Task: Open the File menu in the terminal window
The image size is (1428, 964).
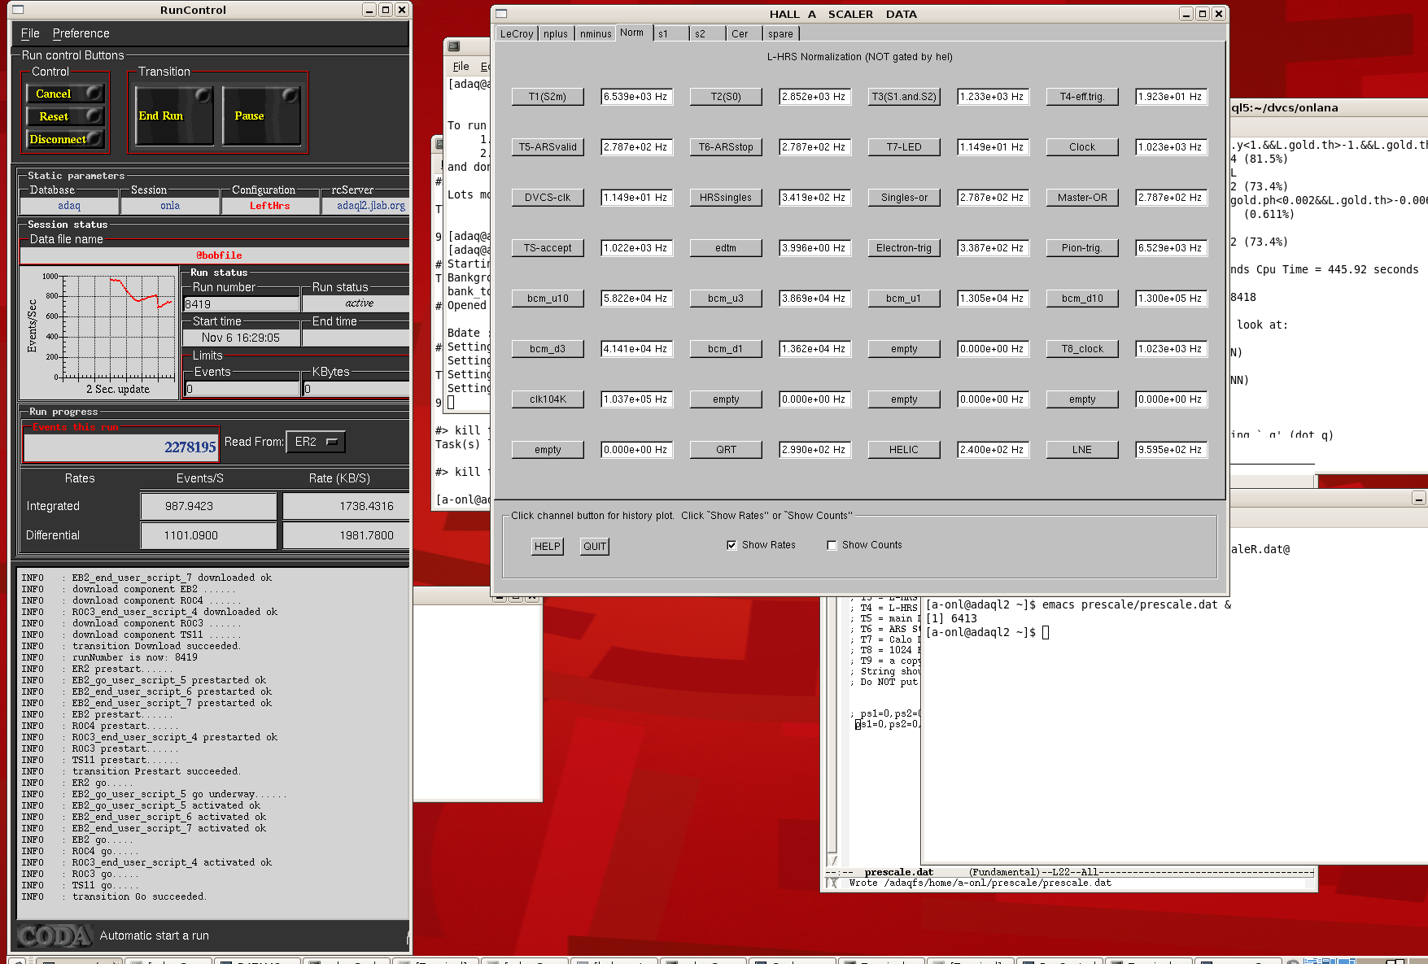Action: 461,67
